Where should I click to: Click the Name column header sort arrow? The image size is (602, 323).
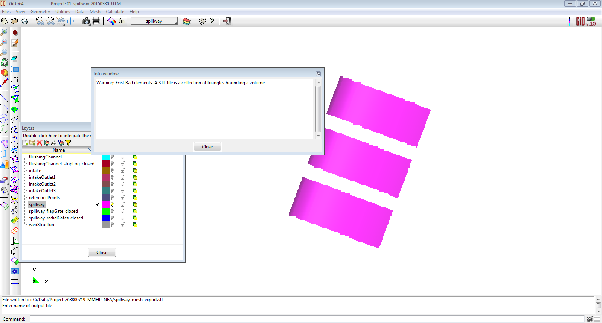tap(89, 150)
